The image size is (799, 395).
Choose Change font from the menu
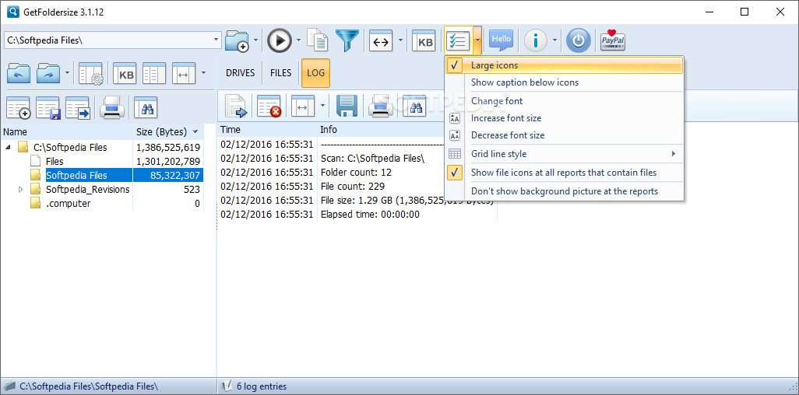[x=564, y=101]
